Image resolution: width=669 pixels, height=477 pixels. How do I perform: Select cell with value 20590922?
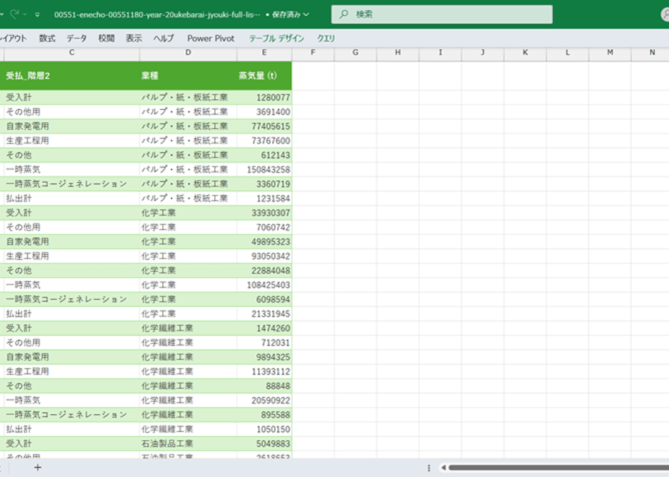(x=264, y=400)
